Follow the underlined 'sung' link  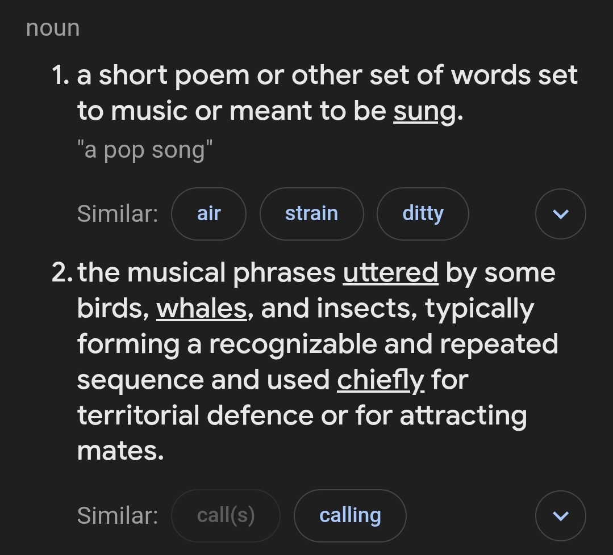click(424, 111)
